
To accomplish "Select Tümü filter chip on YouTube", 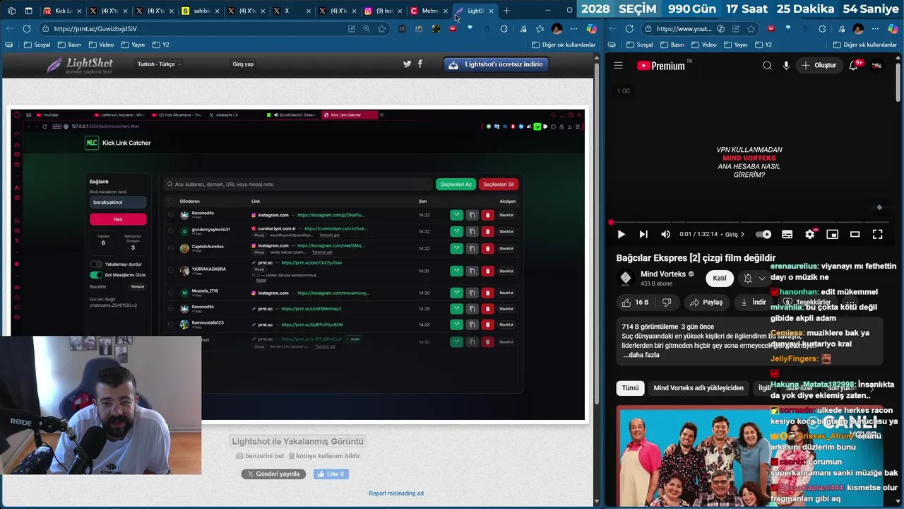I will point(630,388).
